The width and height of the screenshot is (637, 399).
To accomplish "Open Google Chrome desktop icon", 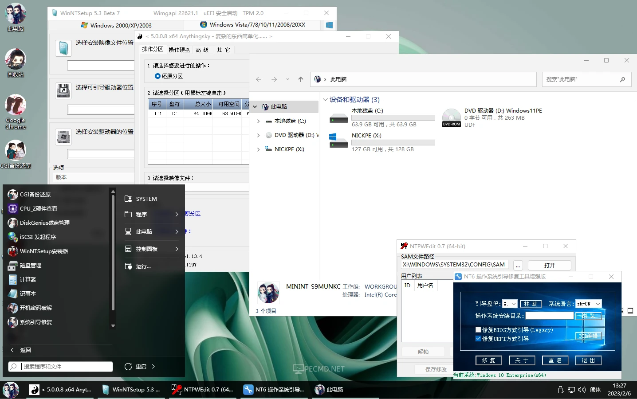I will (x=16, y=112).
